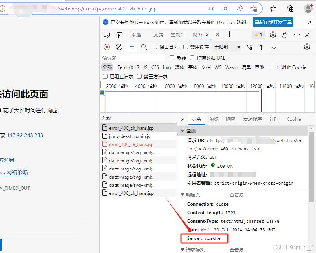316x253 pixels.
Task: Check the 第三方请求 checkbox
Action: pyautogui.click(x=139, y=76)
